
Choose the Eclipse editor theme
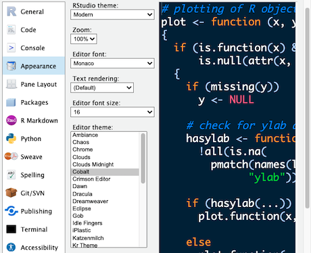point(105,208)
